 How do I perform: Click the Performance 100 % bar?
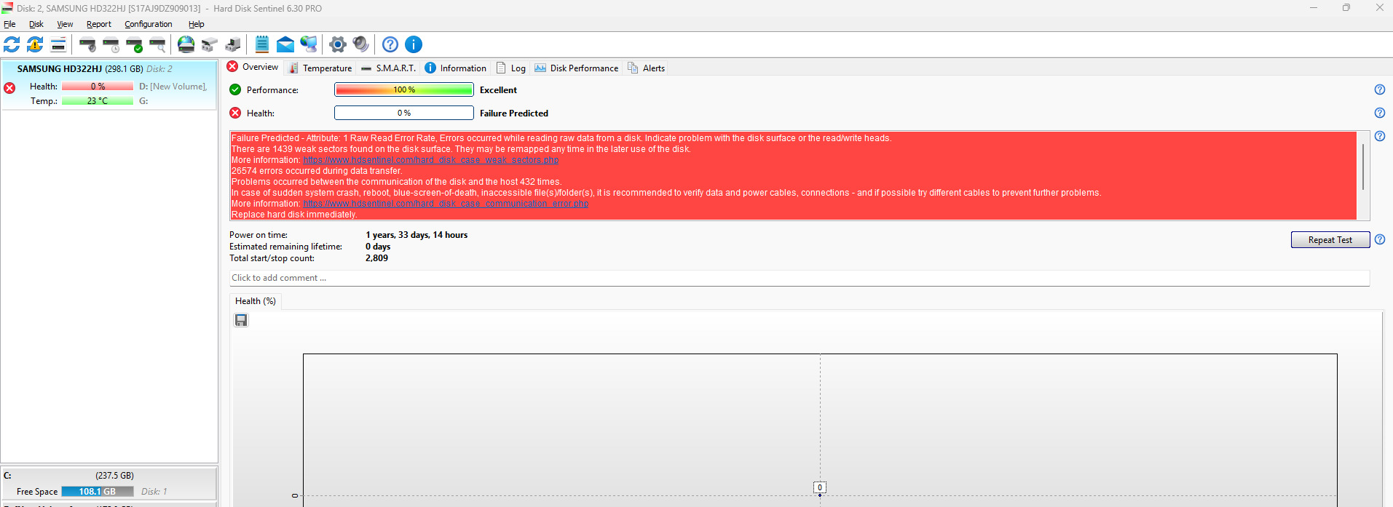[404, 89]
